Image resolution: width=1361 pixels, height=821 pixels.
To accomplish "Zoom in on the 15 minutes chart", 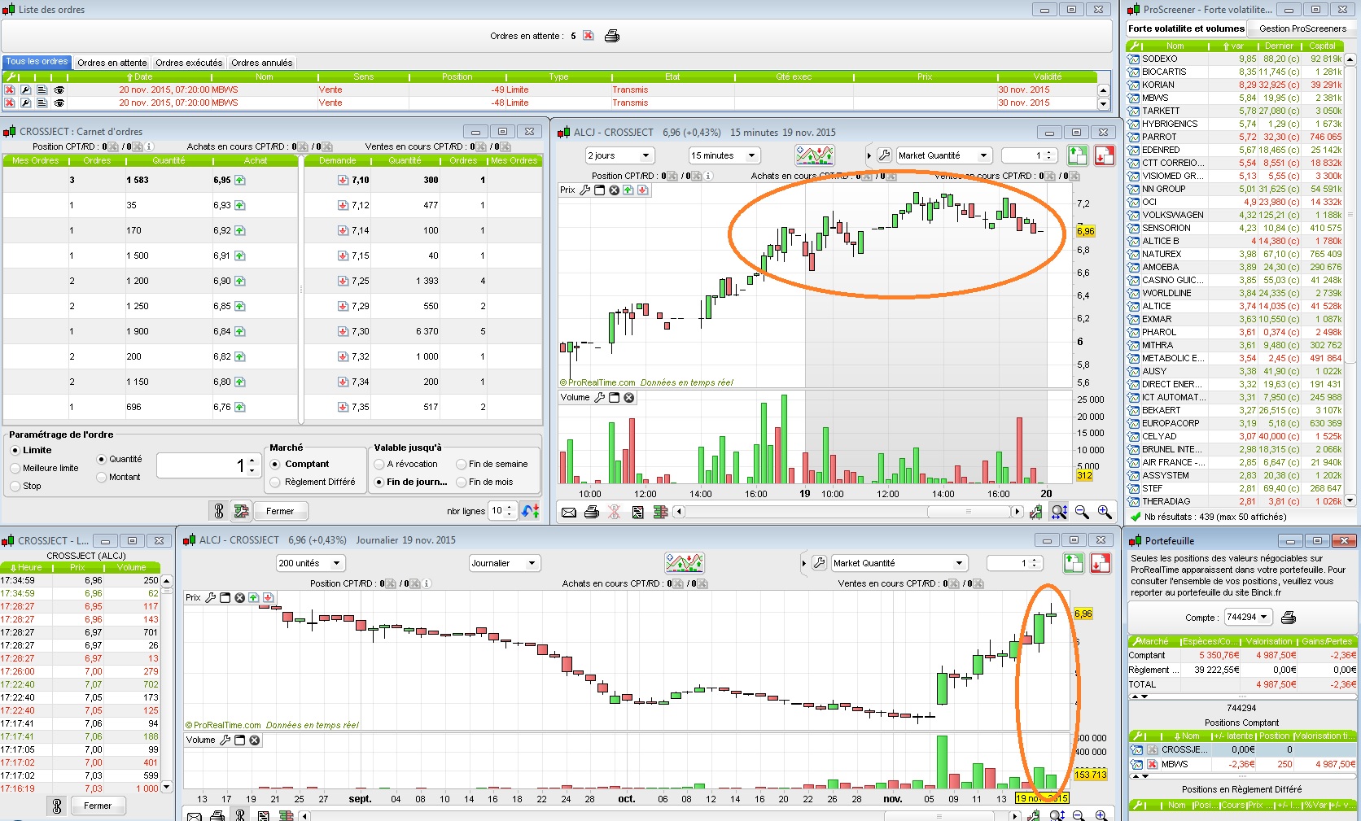I will click(1105, 512).
